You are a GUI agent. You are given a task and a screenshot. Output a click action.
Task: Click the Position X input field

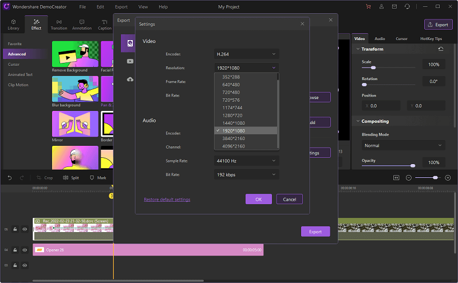pyautogui.click(x=381, y=106)
